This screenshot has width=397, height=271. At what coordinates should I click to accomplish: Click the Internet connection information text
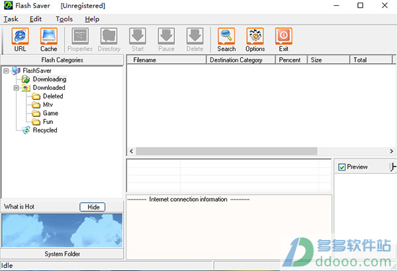(188, 200)
